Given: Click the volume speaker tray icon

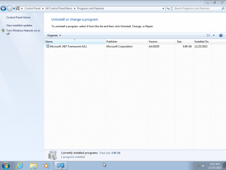Looking at the screenshot, I should (203, 166).
